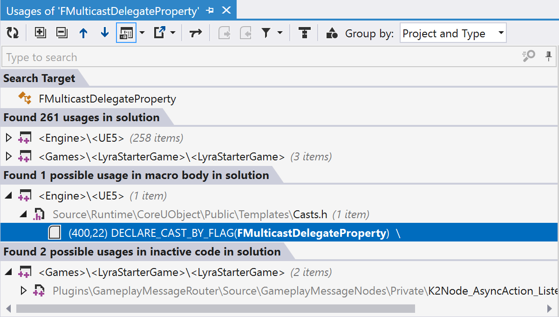Click the Refresh usages icon
Image resolution: width=559 pixels, height=317 pixels.
13,33
